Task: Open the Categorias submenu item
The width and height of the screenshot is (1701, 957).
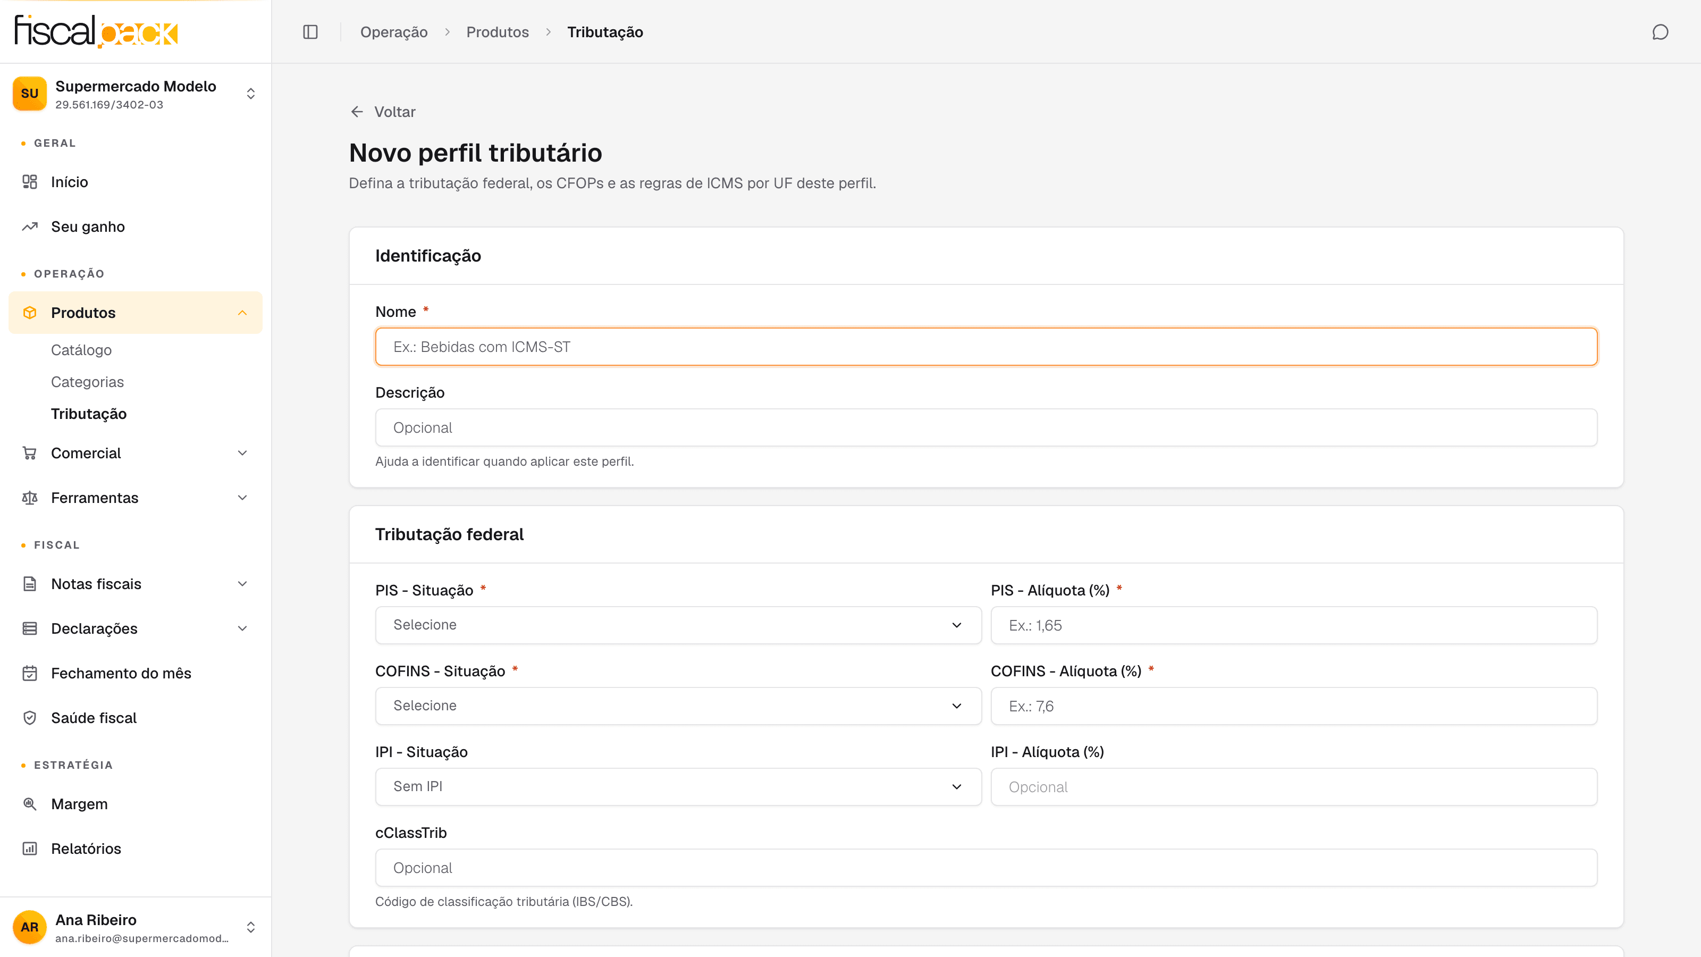Action: pyautogui.click(x=87, y=382)
